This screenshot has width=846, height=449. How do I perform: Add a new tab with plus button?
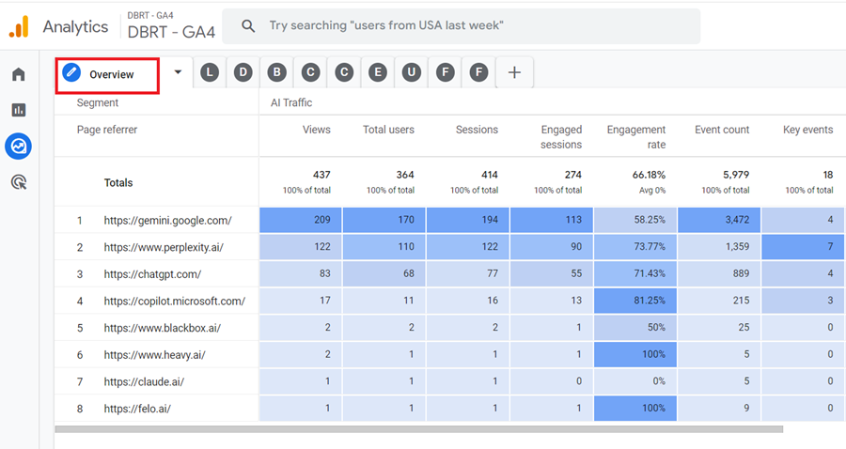(x=515, y=72)
